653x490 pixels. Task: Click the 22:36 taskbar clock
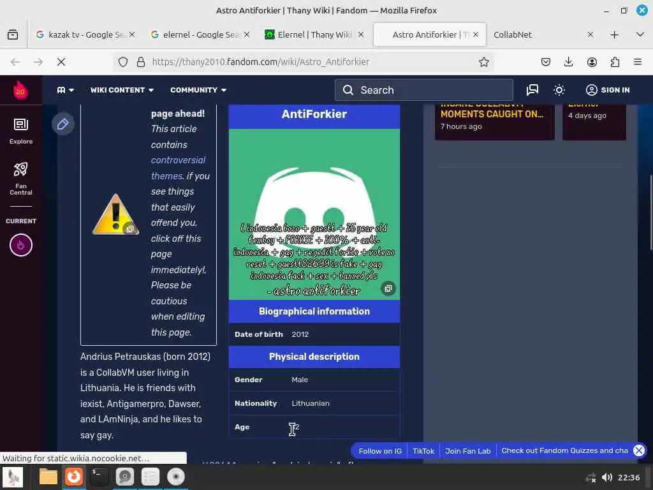click(628, 477)
